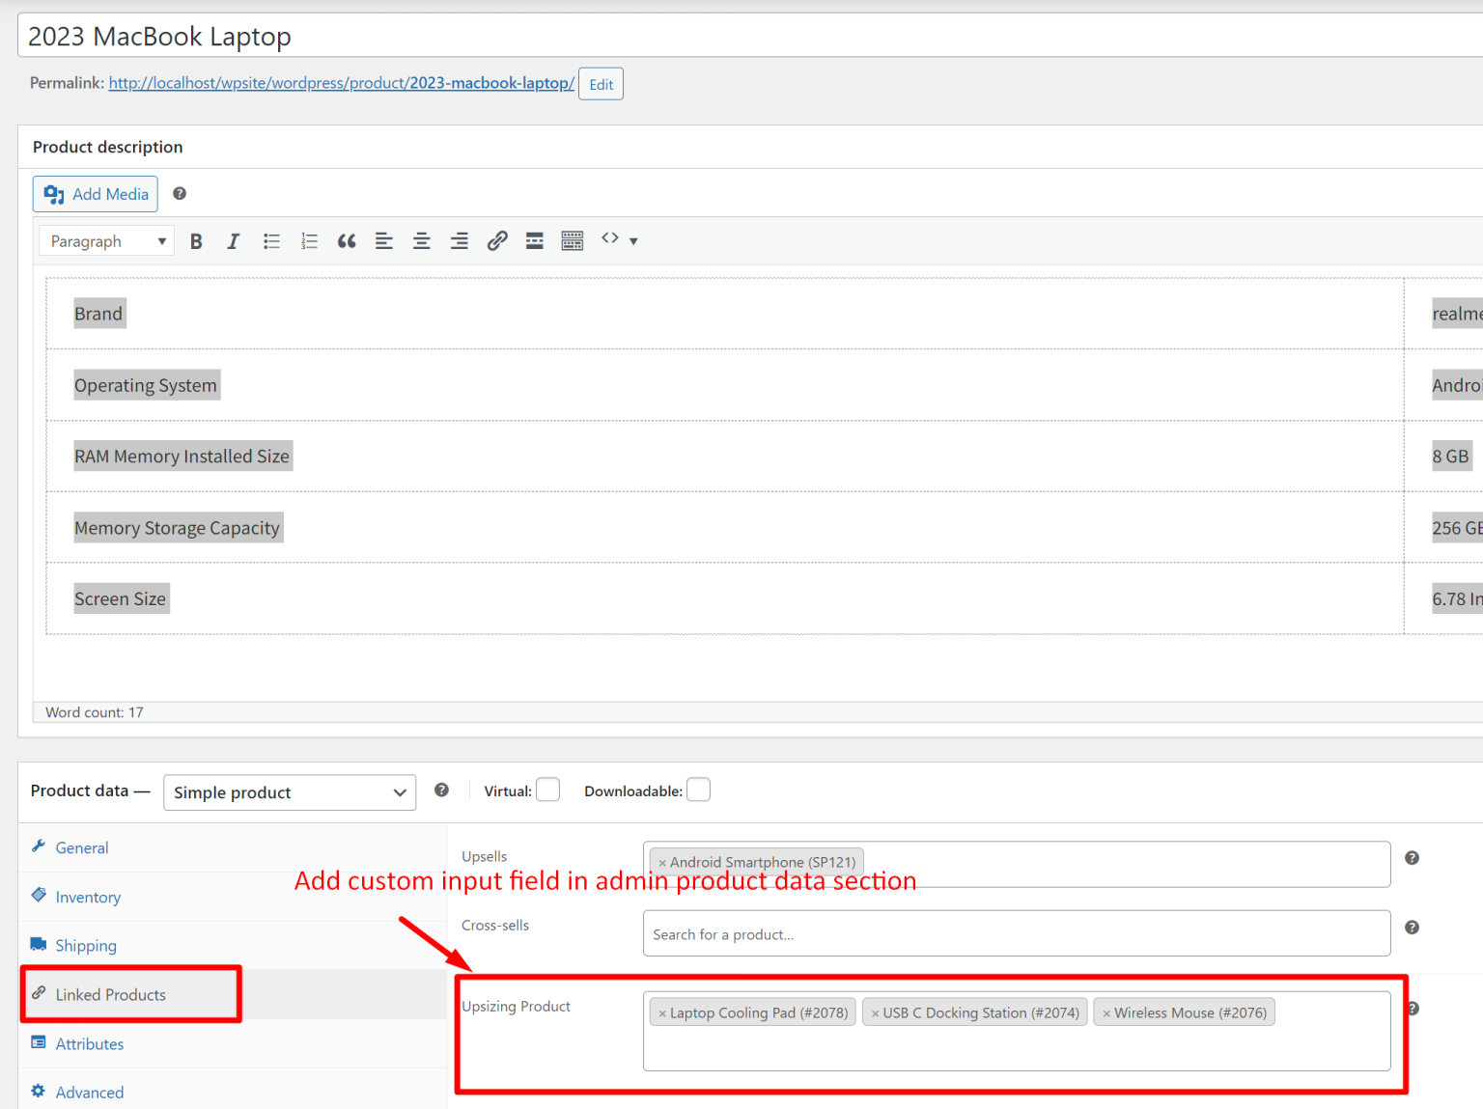Open the Inventory tab
The height and width of the screenshot is (1109, 1483).
(88, 897)
